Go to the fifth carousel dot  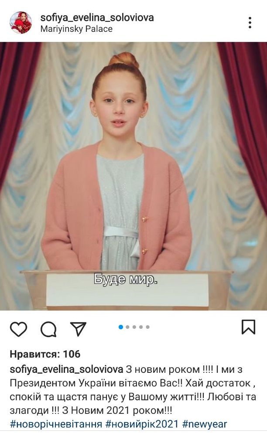tap(147, 327)
